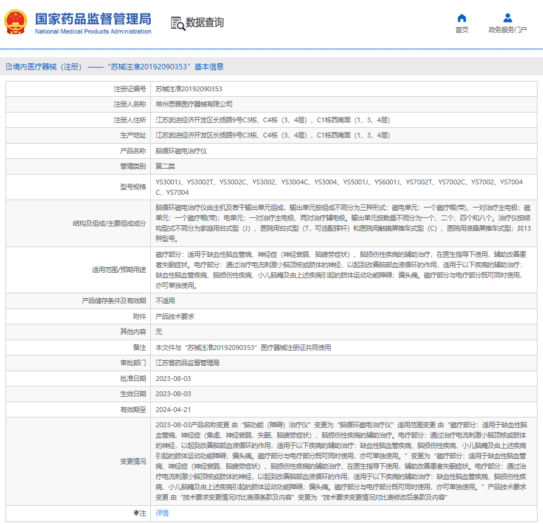Select 不适用 storage condition value

[x=165, y=301]
